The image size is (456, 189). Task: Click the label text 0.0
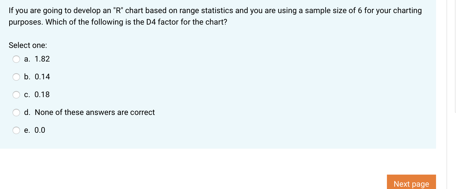coord(40,130)
